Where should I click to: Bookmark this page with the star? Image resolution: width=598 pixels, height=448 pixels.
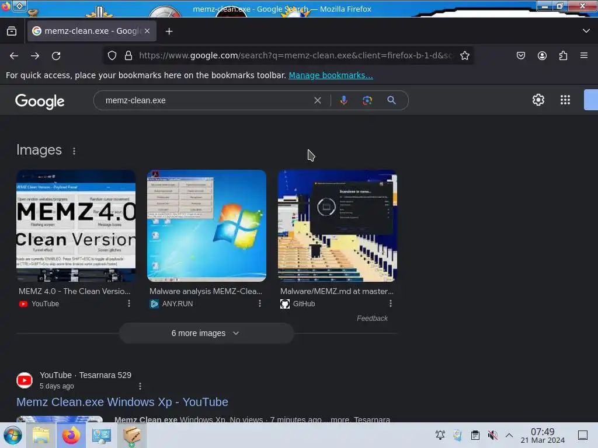pos(464,55)
